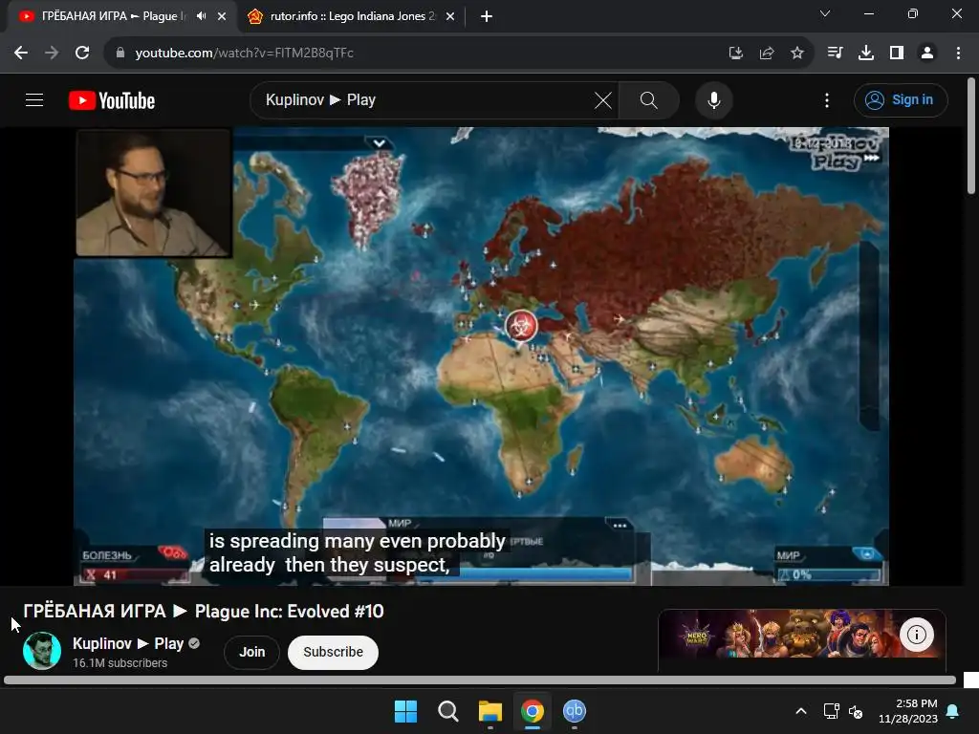
Task: Select video title ГРЁБАНАЯ ИГРА Plague Inc: Evolved #10
Action: click(x=204, y=611)
